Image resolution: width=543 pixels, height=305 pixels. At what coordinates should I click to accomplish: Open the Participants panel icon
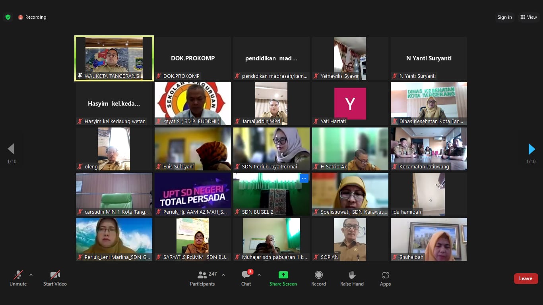(x=202, y=275)
